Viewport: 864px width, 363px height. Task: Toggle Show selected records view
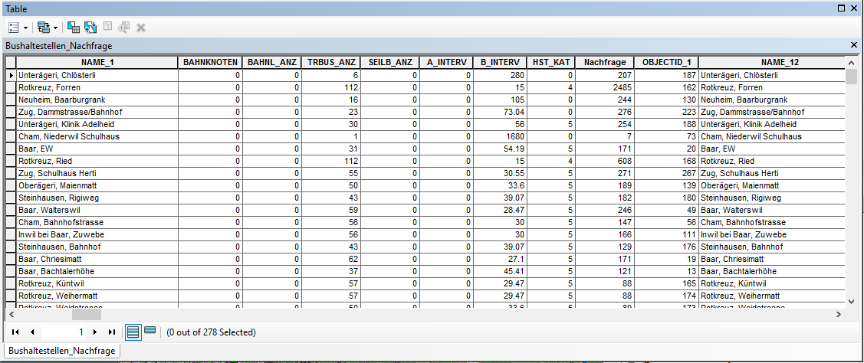click(150, 331)
